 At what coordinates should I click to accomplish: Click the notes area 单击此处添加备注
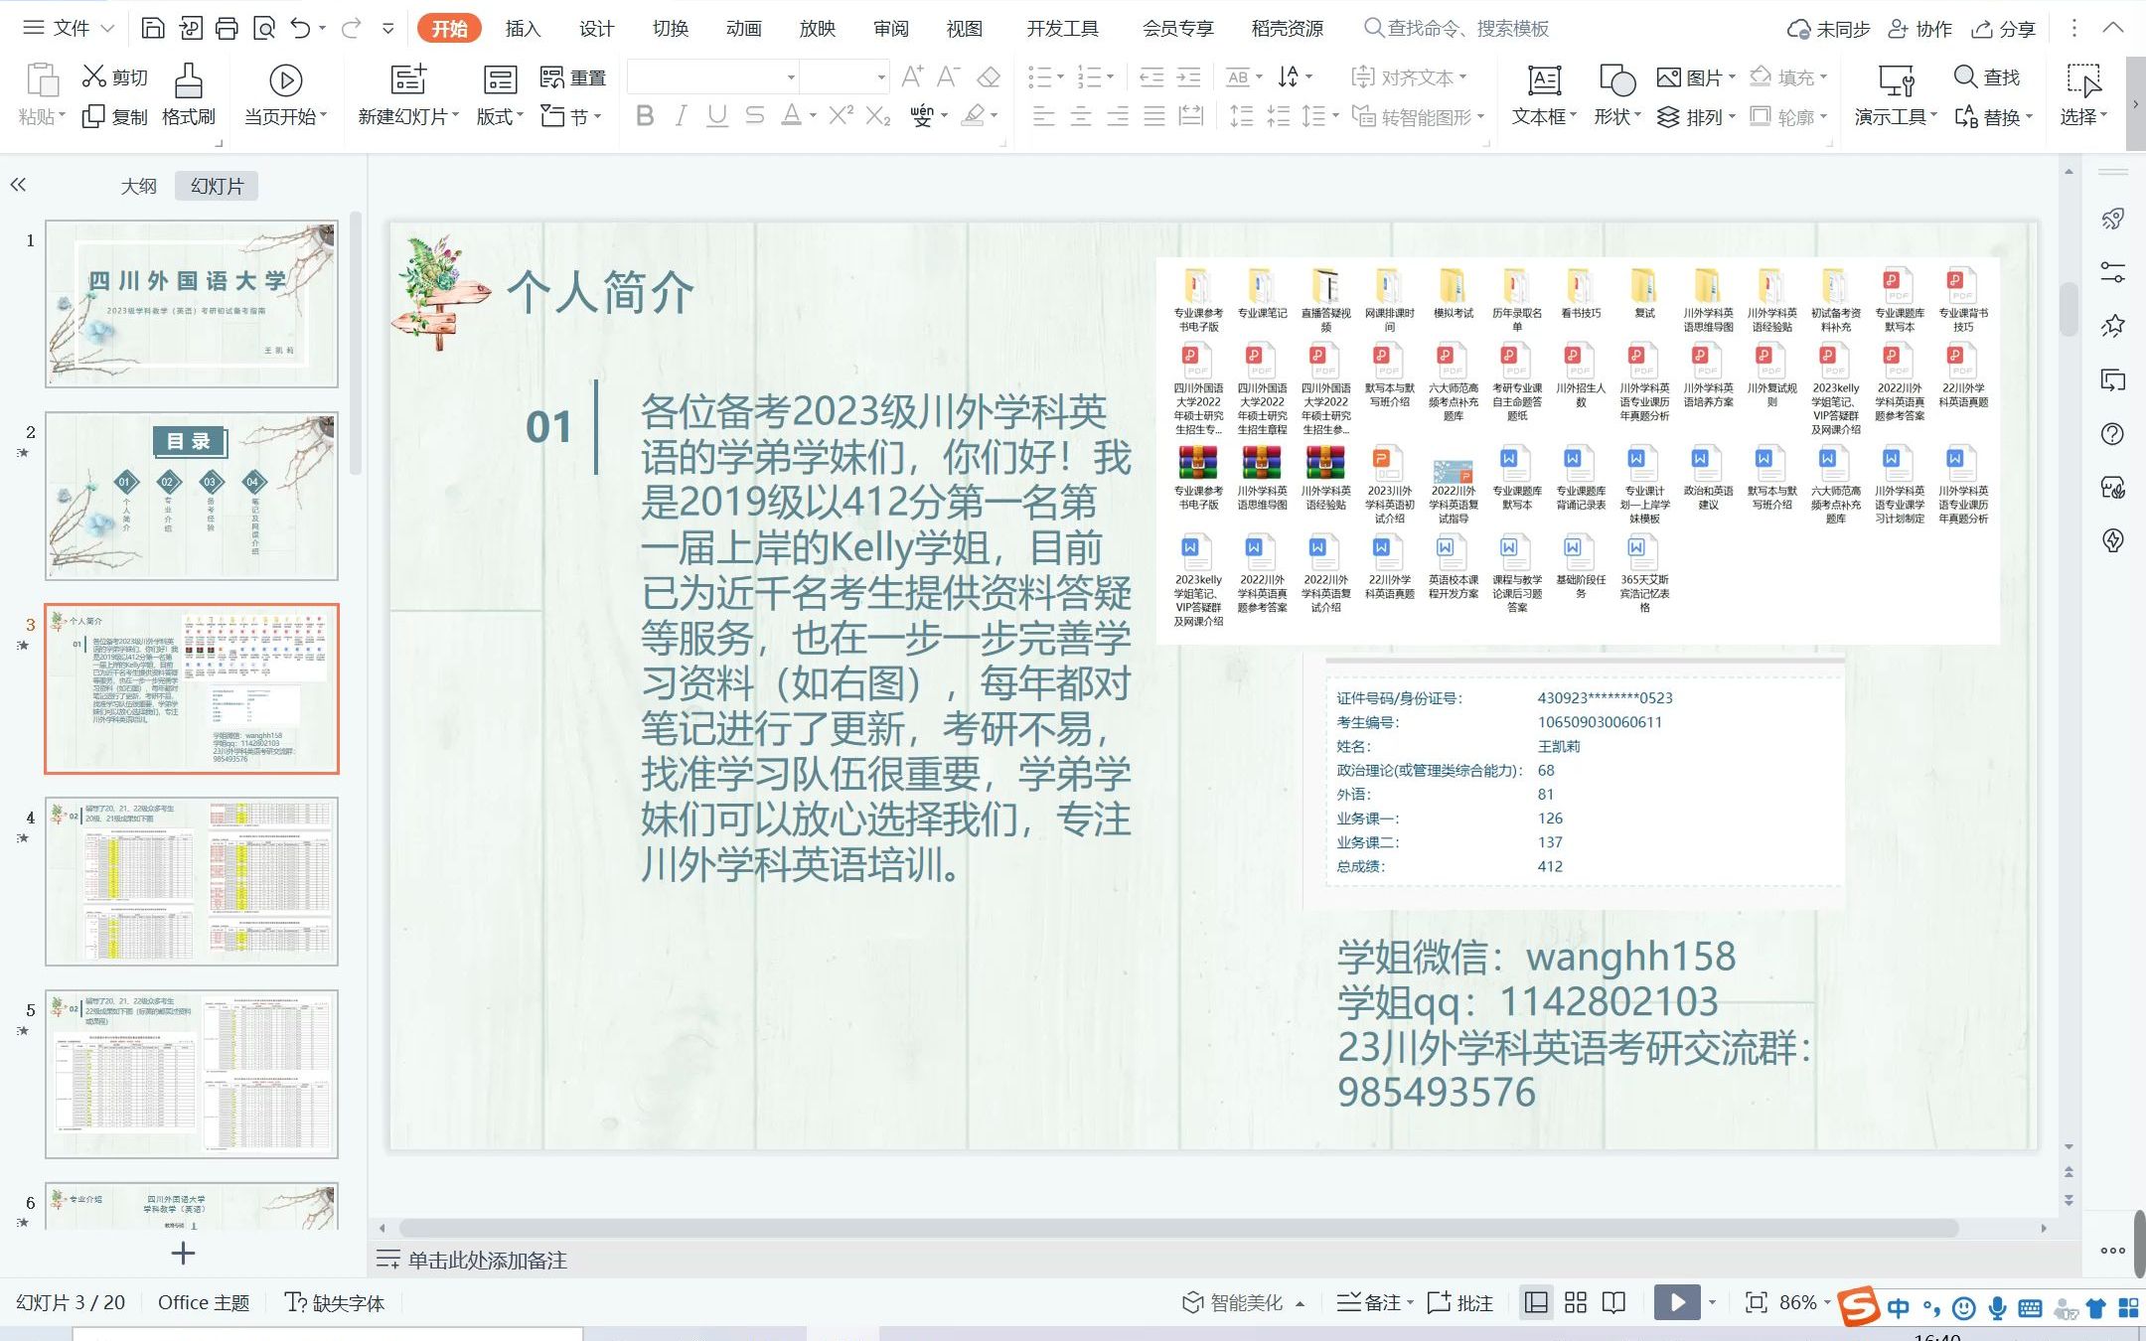click(487, 1260)
